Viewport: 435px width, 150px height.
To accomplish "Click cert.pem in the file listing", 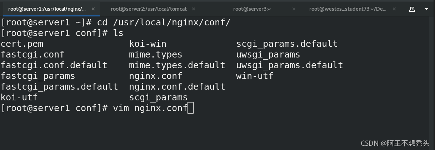I will click(x=22, y=44).
